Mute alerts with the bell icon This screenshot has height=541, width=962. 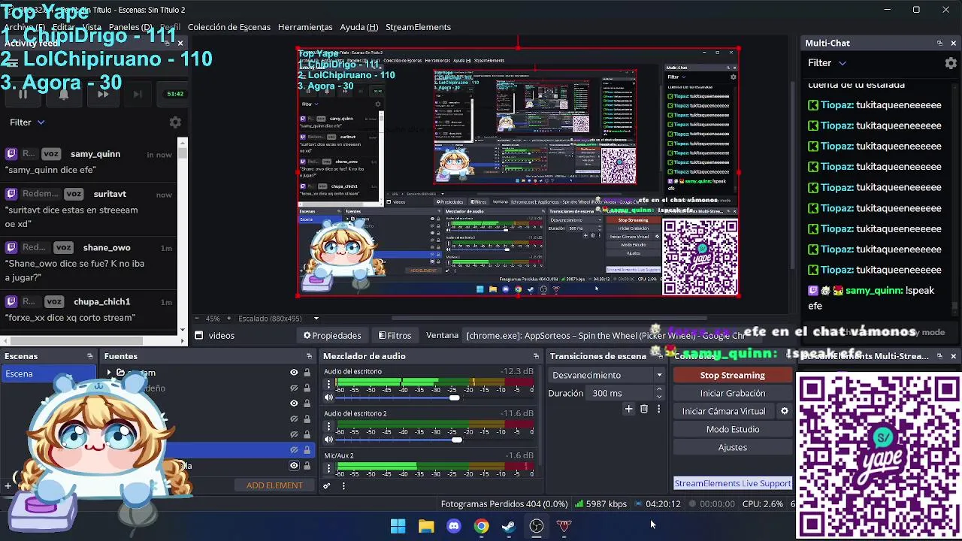(63, 94)
